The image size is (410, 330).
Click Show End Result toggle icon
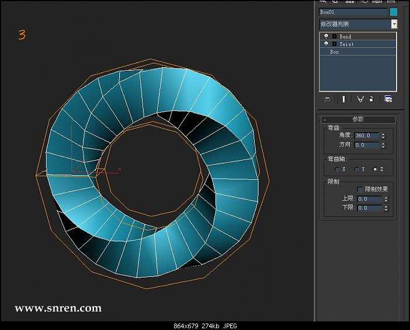click(x=343, y=99)
